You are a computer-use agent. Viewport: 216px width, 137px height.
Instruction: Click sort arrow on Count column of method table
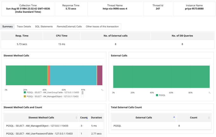coord(87,118)
